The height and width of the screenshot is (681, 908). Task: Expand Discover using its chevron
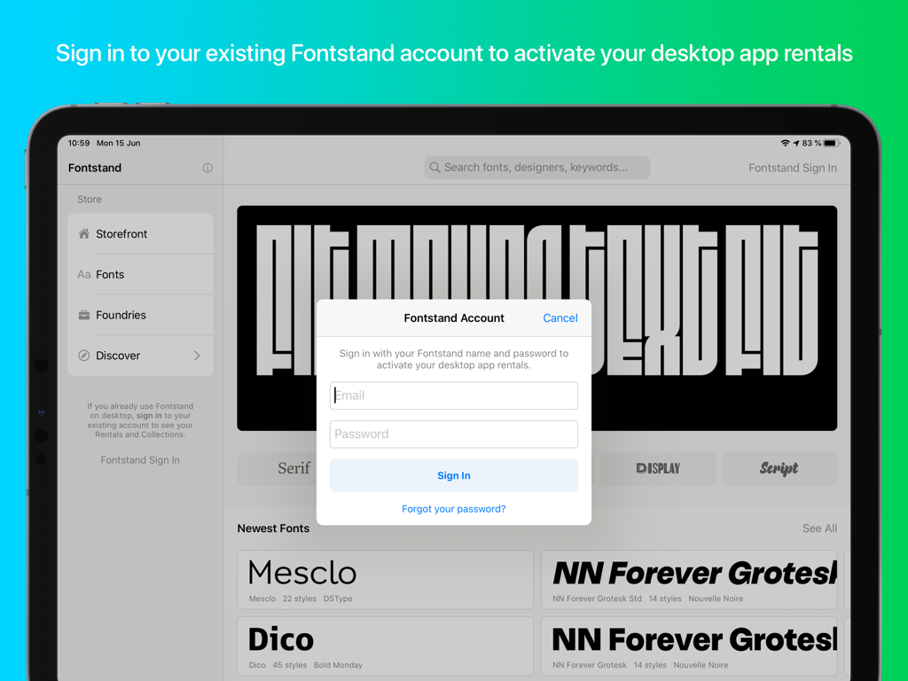tap(200, 356)
